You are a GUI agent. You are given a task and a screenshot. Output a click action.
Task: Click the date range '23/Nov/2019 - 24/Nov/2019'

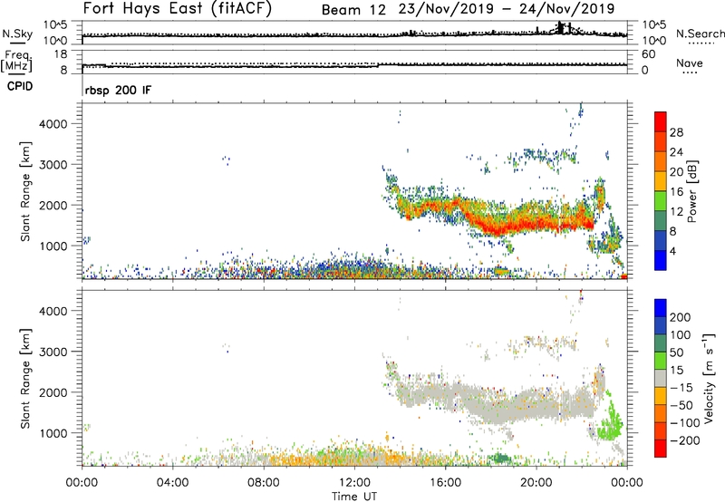click(507, 9)
